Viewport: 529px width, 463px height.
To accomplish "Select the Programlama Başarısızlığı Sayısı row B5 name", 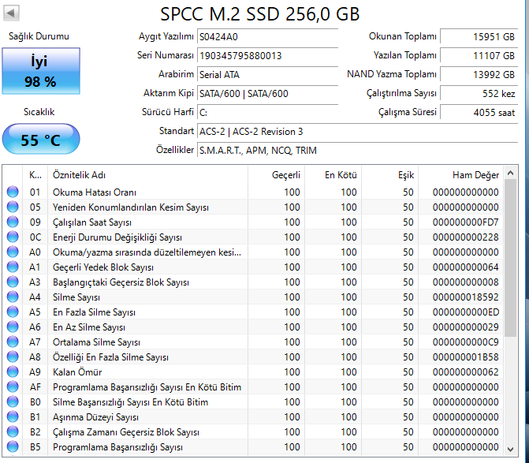I will click(x=117, y=447).
